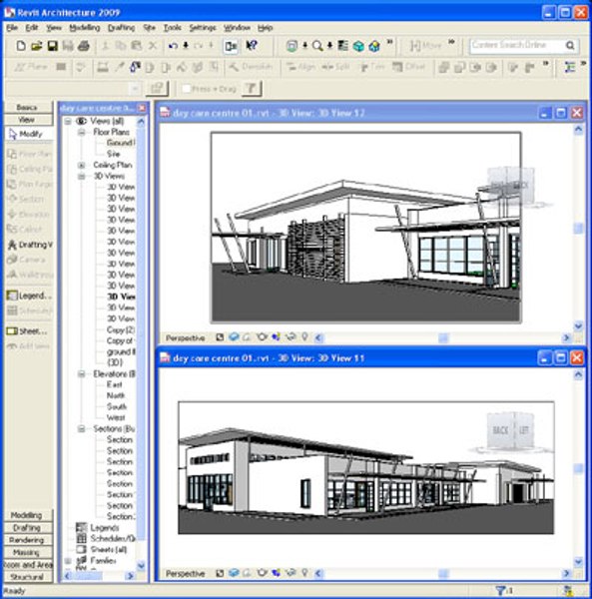Select the Legends item in Project Browser
592x599 pixels.
click(x=105, y=528)
